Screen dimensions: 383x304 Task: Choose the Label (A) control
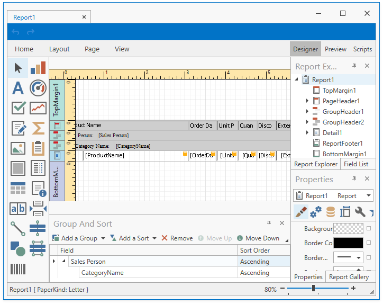click(18, 88)
